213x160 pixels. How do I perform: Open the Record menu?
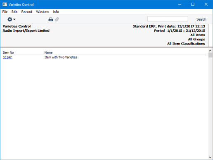(x=27, y=12)
